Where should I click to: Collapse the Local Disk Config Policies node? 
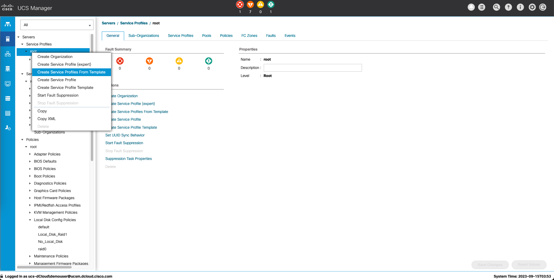30,220
